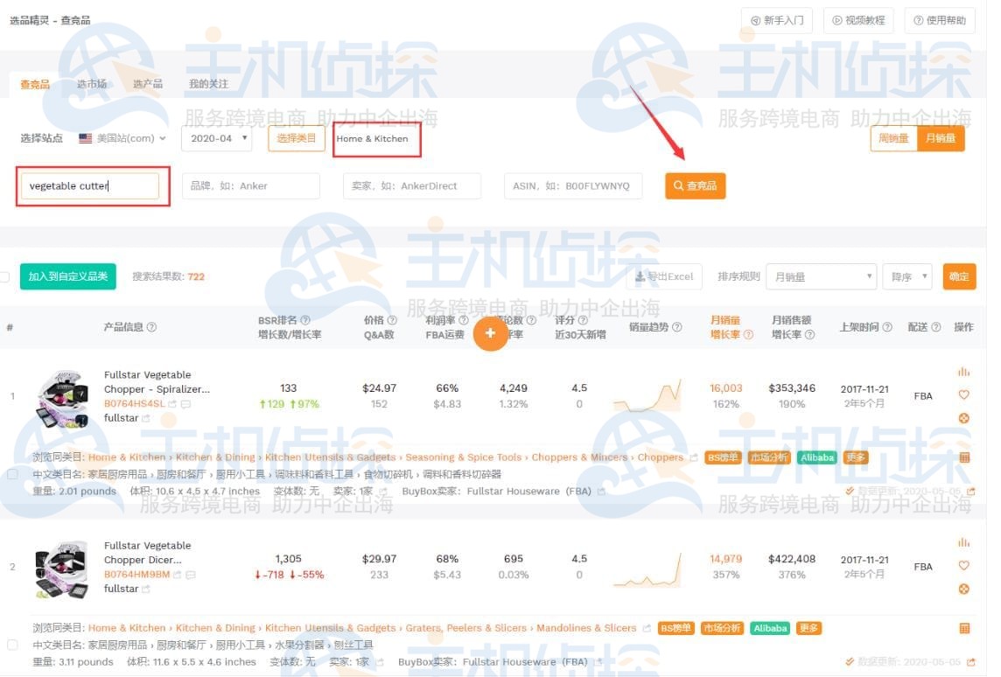Click 新手入门 button
This screenshot has height=677, width=1001.
(x=777, y=20)
